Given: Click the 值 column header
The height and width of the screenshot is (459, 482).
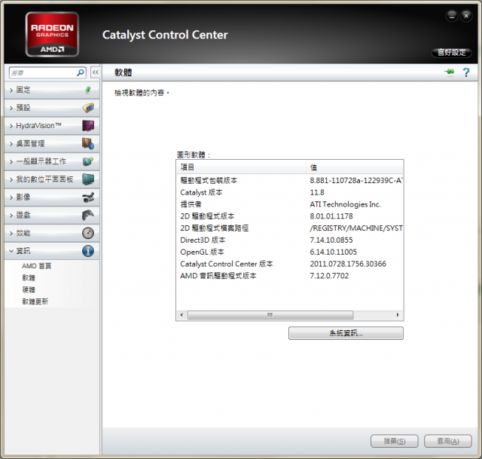Looking at the screenshot, I should tap(355, 167).
